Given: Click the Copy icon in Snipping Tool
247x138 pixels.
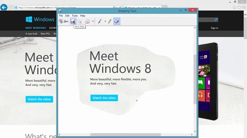Looking at the screenshot, I should tap(80, 21).
